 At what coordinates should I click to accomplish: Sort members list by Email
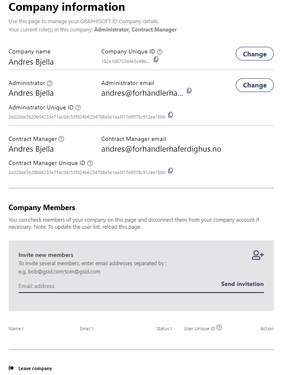[x=87, y=329]
